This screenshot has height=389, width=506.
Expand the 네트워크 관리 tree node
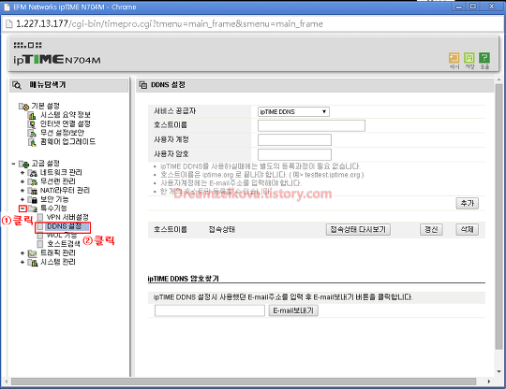pos(22,173)
